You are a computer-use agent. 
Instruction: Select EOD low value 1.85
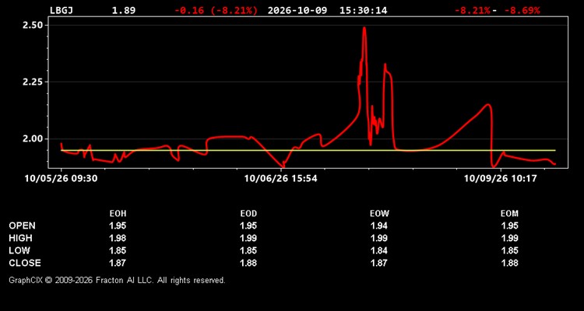(x=248, y=250)
